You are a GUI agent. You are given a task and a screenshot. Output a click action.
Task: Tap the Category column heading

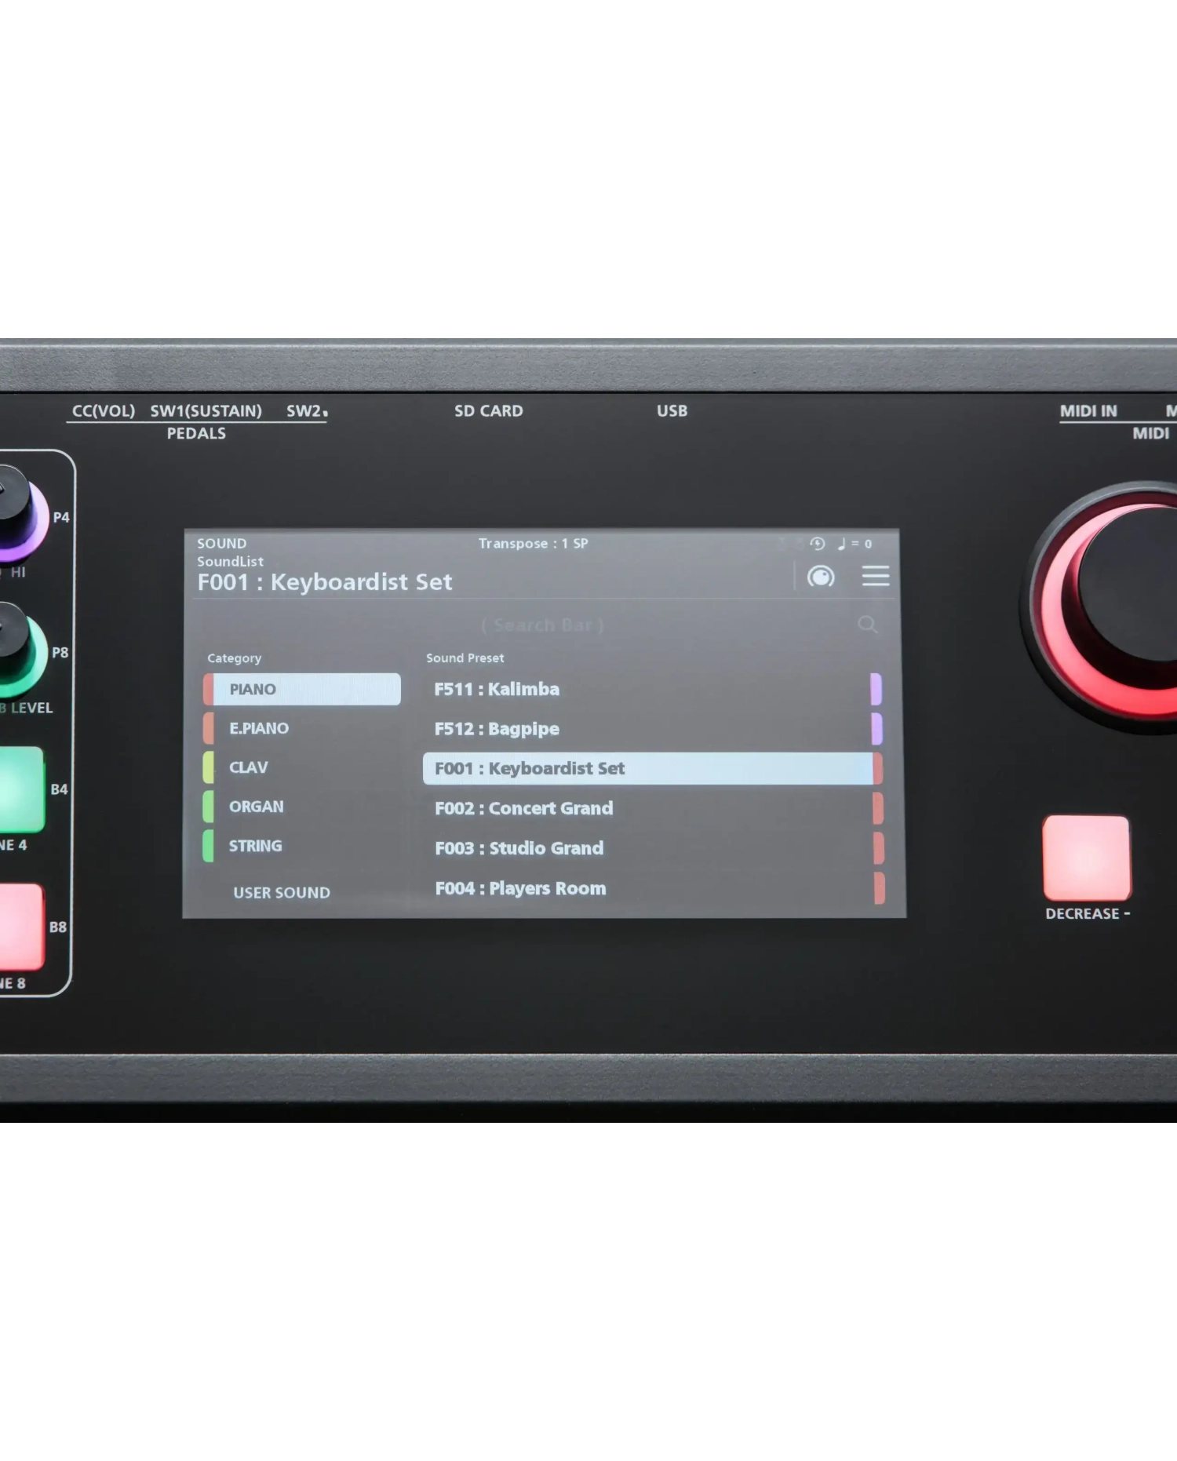coord(234,658)
